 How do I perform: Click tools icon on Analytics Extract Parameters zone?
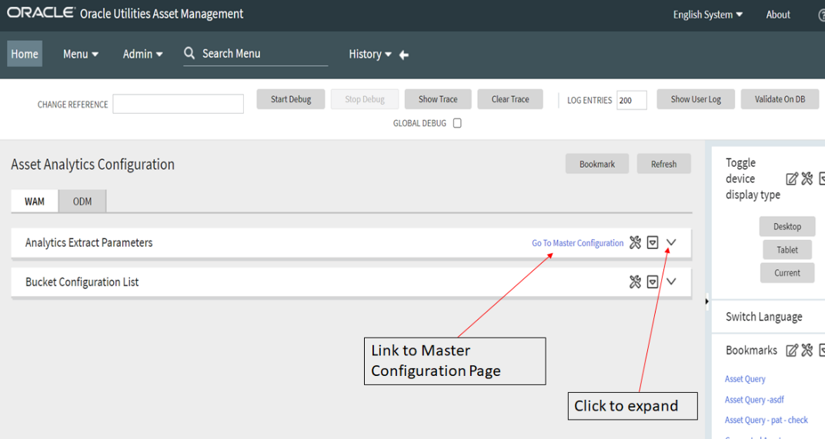click(x=635, y=242)
